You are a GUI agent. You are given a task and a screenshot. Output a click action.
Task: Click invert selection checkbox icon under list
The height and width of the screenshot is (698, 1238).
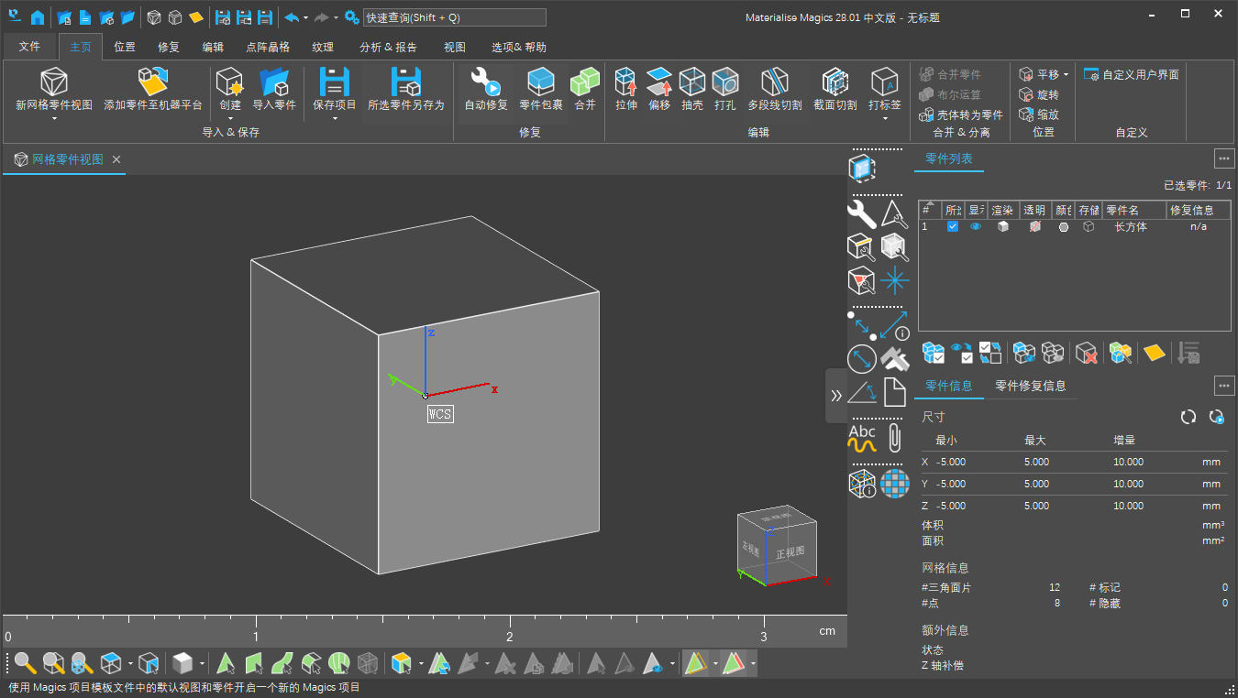click(990, 353)
